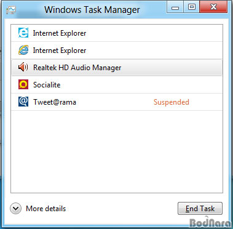Click the Windows Task Manager title bar text
The image size is (233, 229).
point(92,10)
